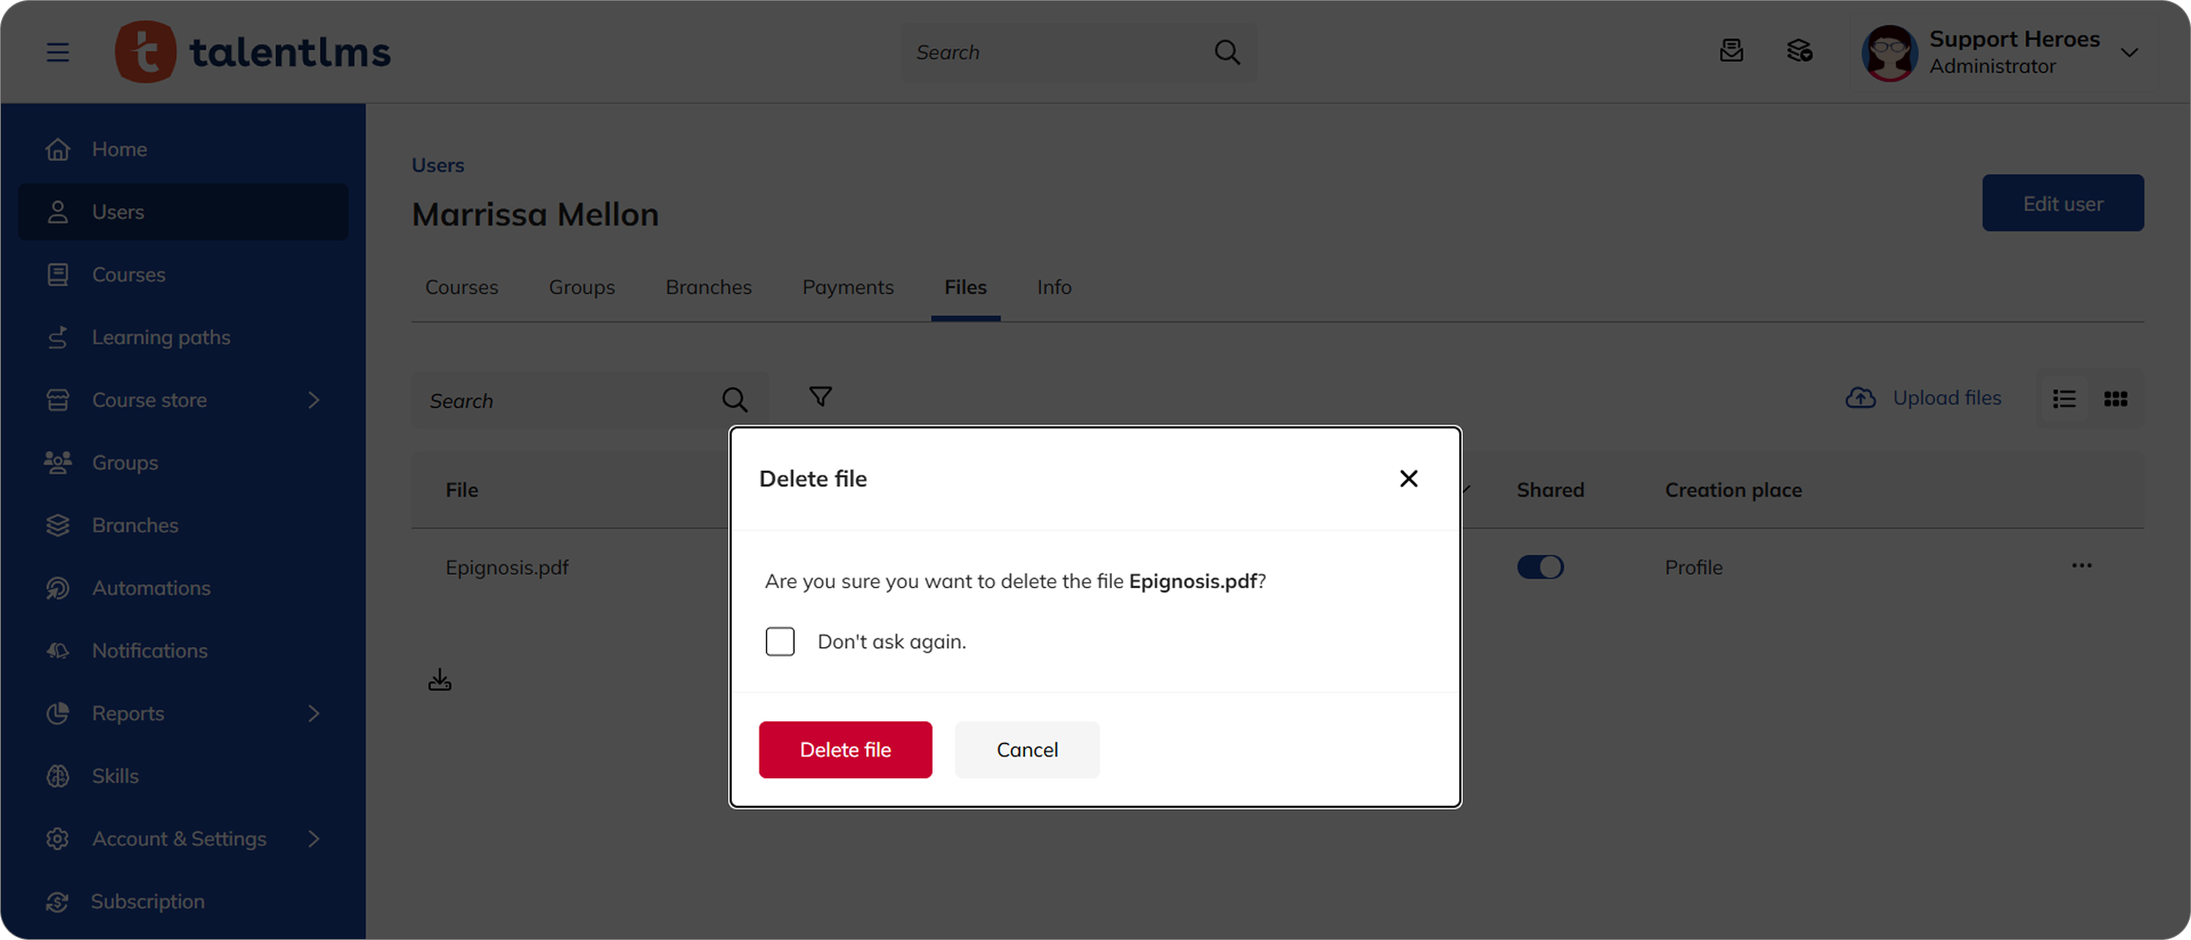Toggle the Shared switch for Epignosis.pdf

[1540, 567]
